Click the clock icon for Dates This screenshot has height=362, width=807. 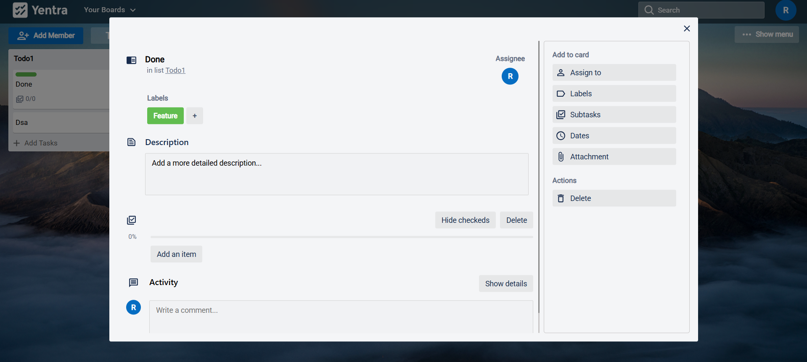tap(561, 136)
